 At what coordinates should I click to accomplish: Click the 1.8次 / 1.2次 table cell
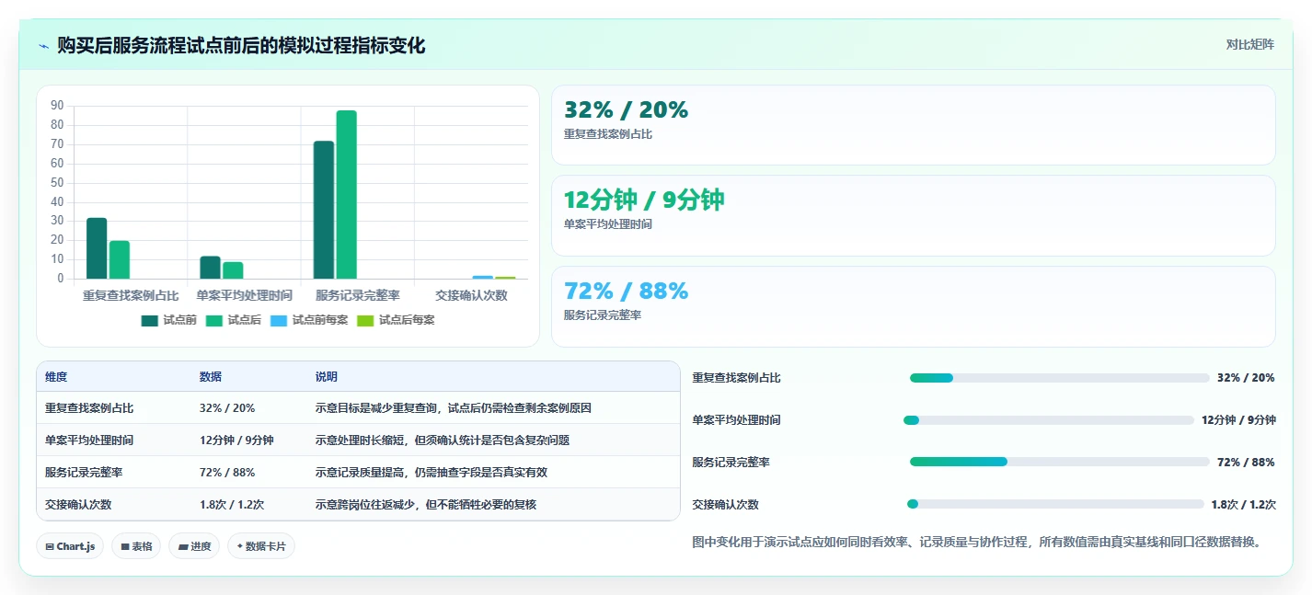pos(232,504)
